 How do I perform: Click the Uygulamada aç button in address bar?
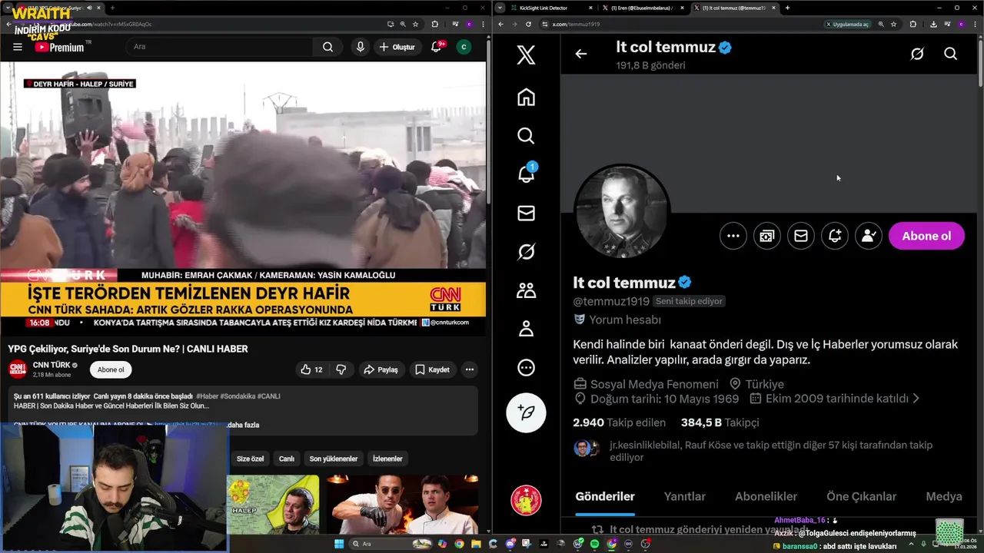(847, 24)
